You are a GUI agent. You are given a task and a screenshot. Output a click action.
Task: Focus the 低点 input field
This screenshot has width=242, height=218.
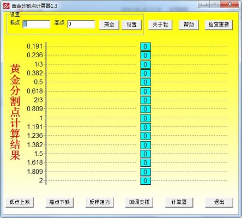[37, 24]
